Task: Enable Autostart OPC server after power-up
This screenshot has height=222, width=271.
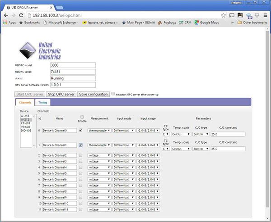Action: click(x=113, y=94)
